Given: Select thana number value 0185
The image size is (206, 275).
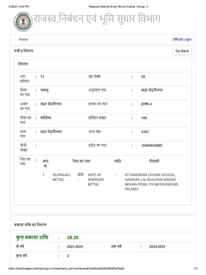Looking at the screenshot, I should [145, 132].
